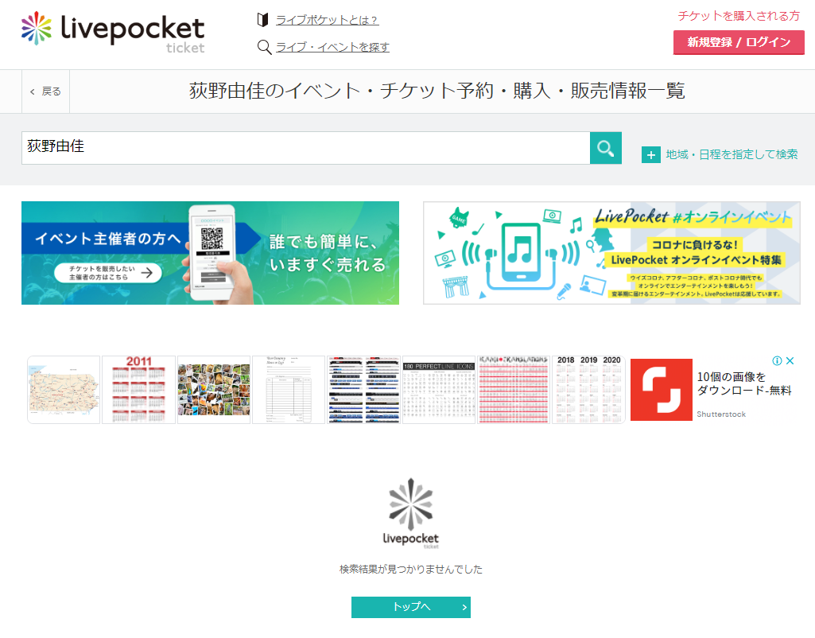Open the ライブ・イベントを探す link
Viewport: 815px width, 638px height.
332,47
